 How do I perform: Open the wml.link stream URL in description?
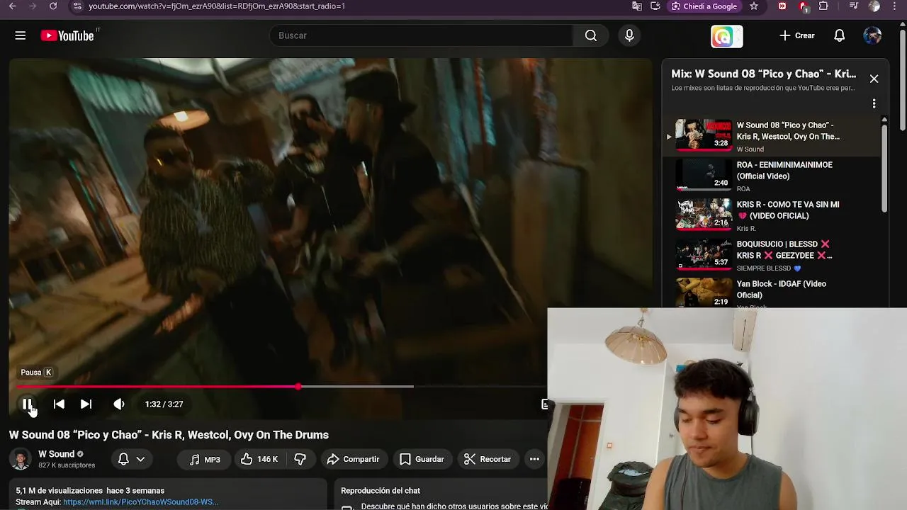(x=140, y=502)
